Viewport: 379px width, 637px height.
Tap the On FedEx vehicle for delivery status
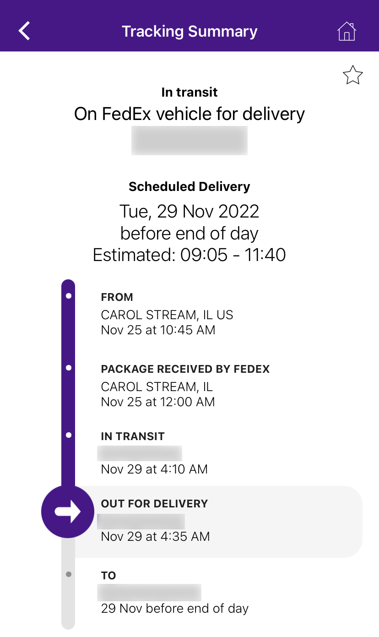point(189,114)
